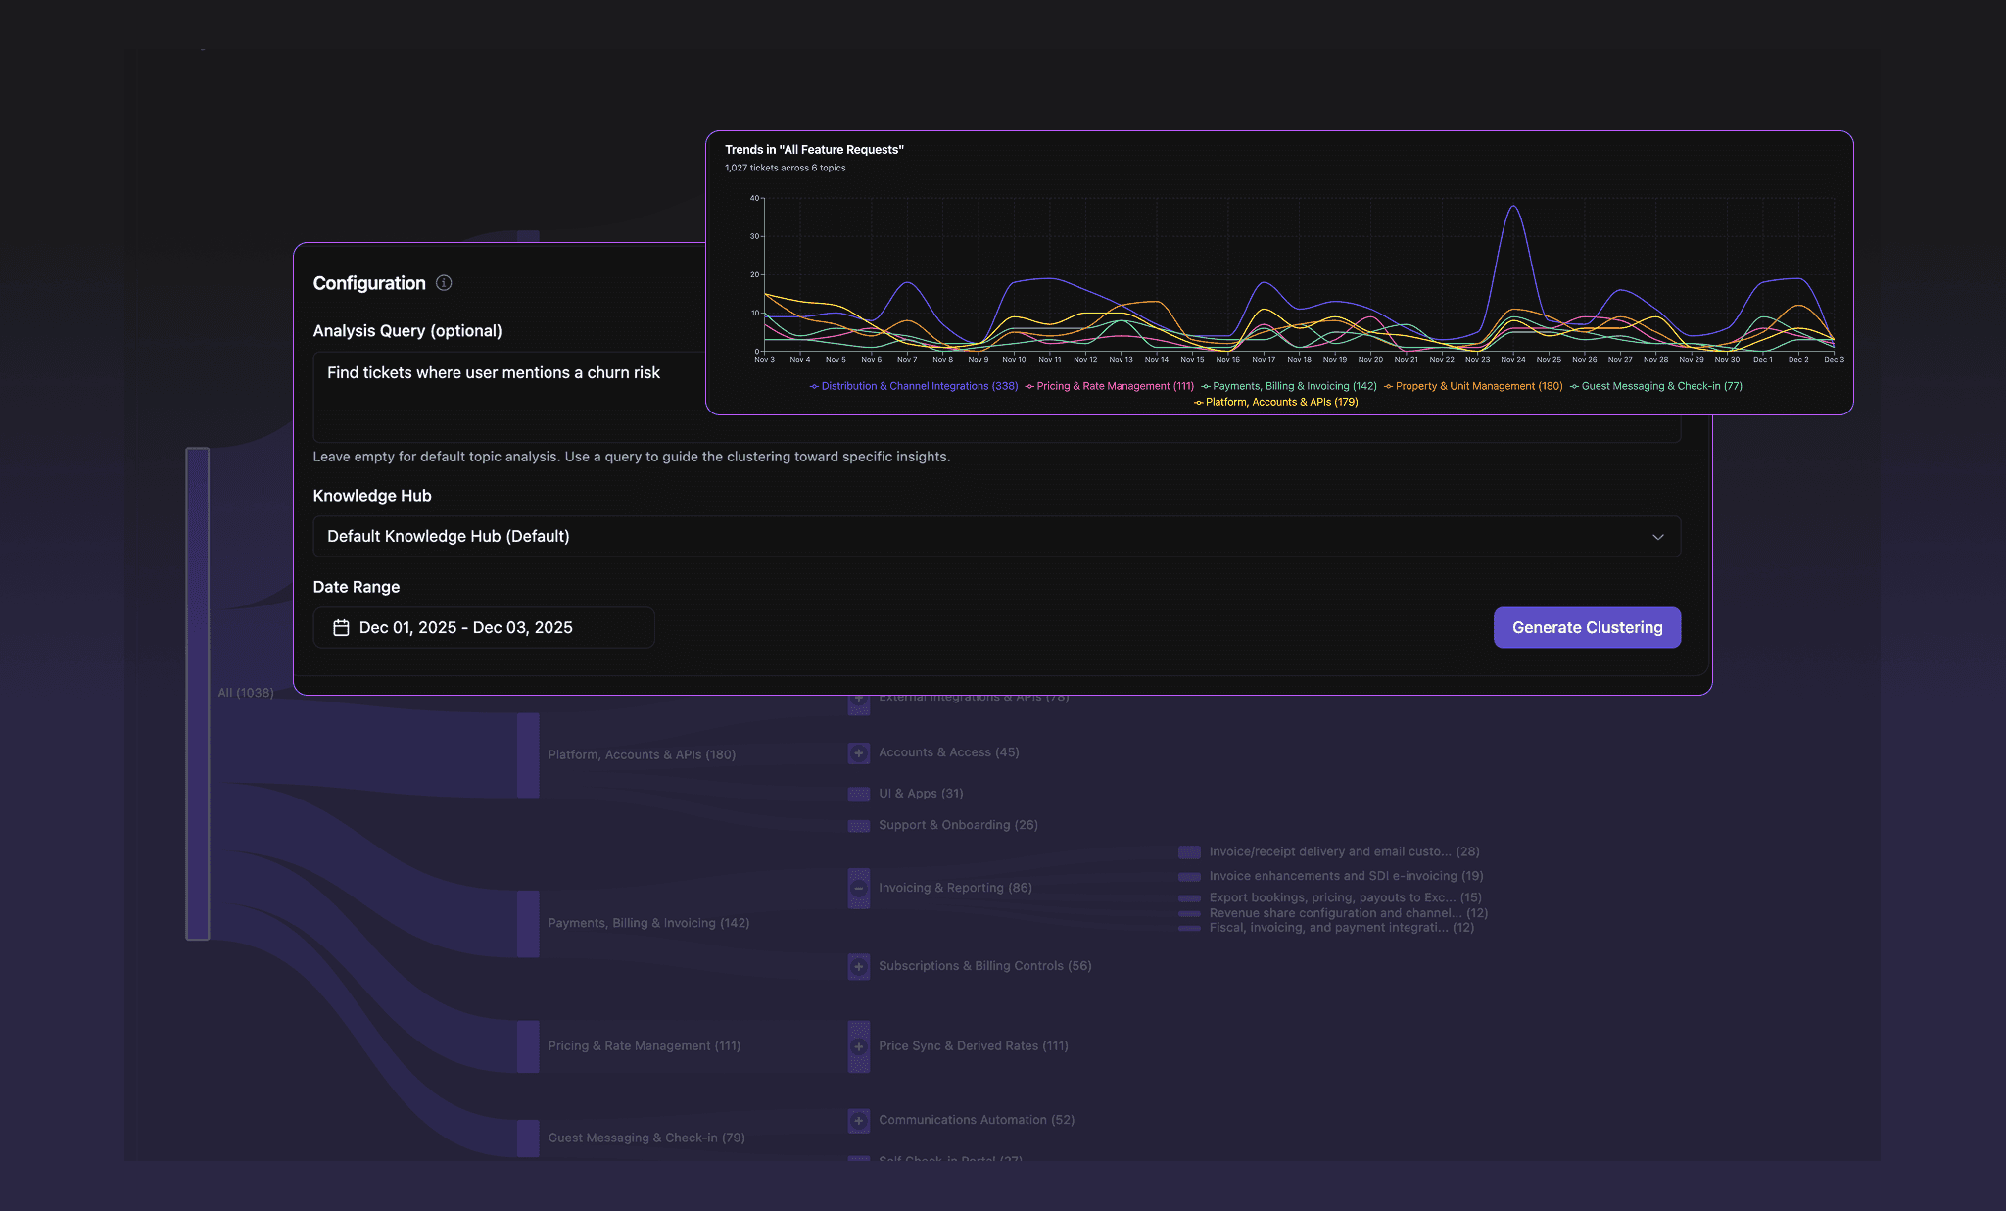Collapse the Invoicing & Reporting (86) cluster

click(x=859, y=888)
